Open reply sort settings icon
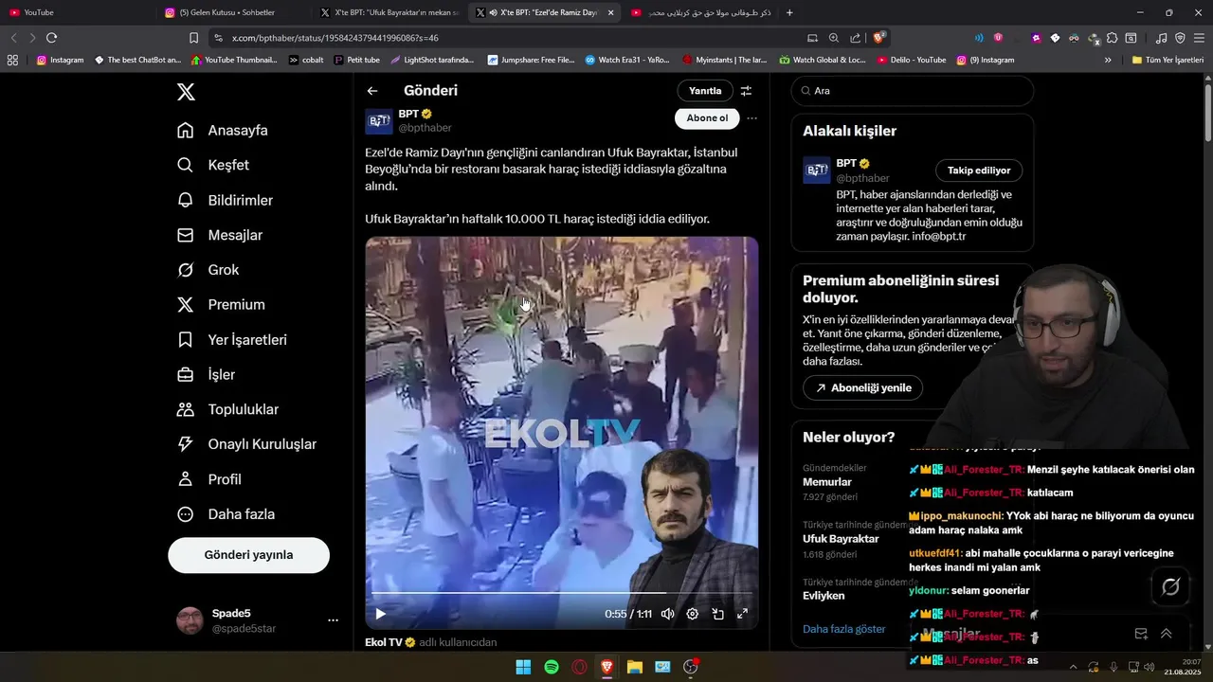This screenshot has width=1213, height=682. point(746,91)
